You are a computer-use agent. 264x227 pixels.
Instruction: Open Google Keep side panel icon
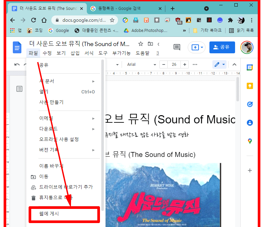click(250, 86)
